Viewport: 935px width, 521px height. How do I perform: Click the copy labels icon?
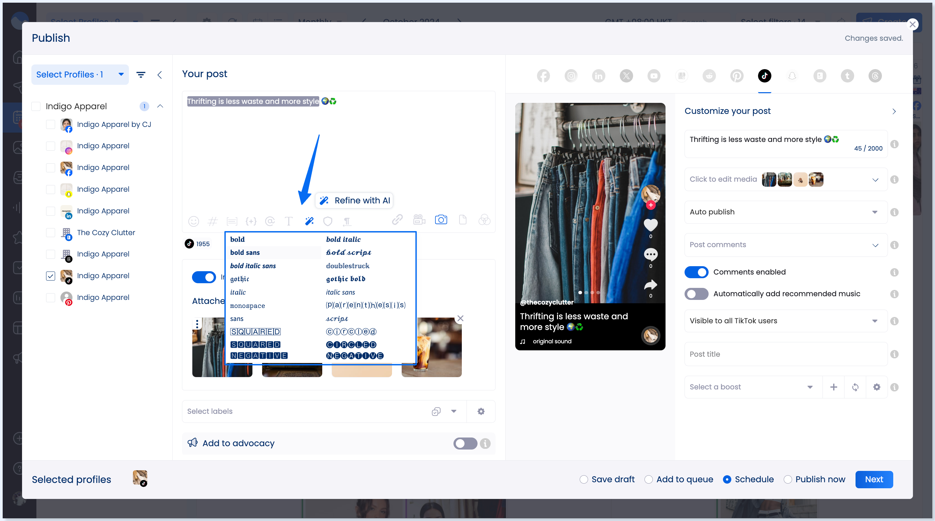point(436,411)
